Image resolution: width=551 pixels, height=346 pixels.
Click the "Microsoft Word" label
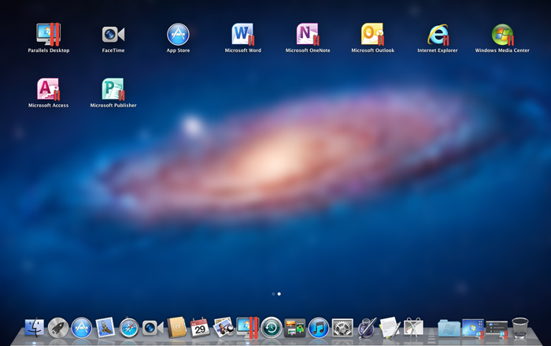pyautogui.click(x=242, y=50)
